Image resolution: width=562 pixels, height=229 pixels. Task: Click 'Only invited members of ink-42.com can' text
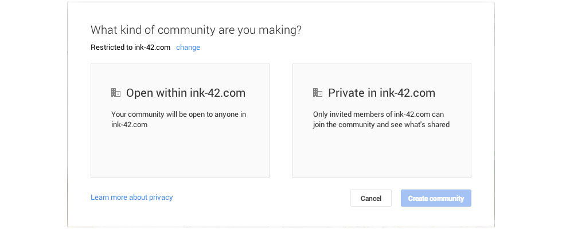[378, 114]
